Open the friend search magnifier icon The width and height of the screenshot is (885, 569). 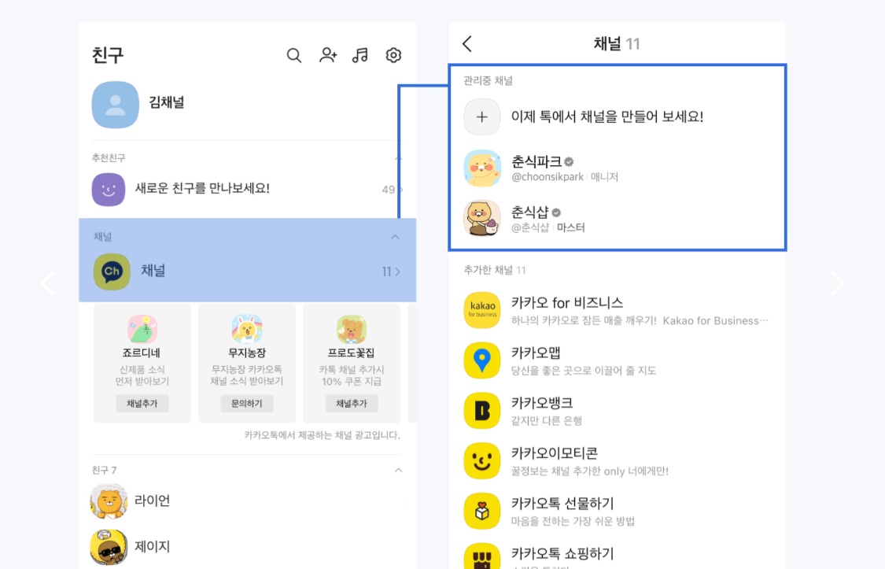coord(294,55)
